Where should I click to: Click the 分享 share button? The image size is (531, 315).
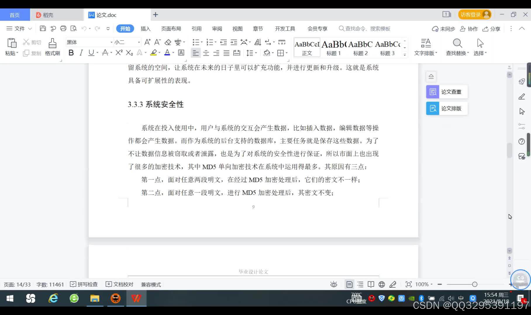pyautogui.click(x=492, y=29)
